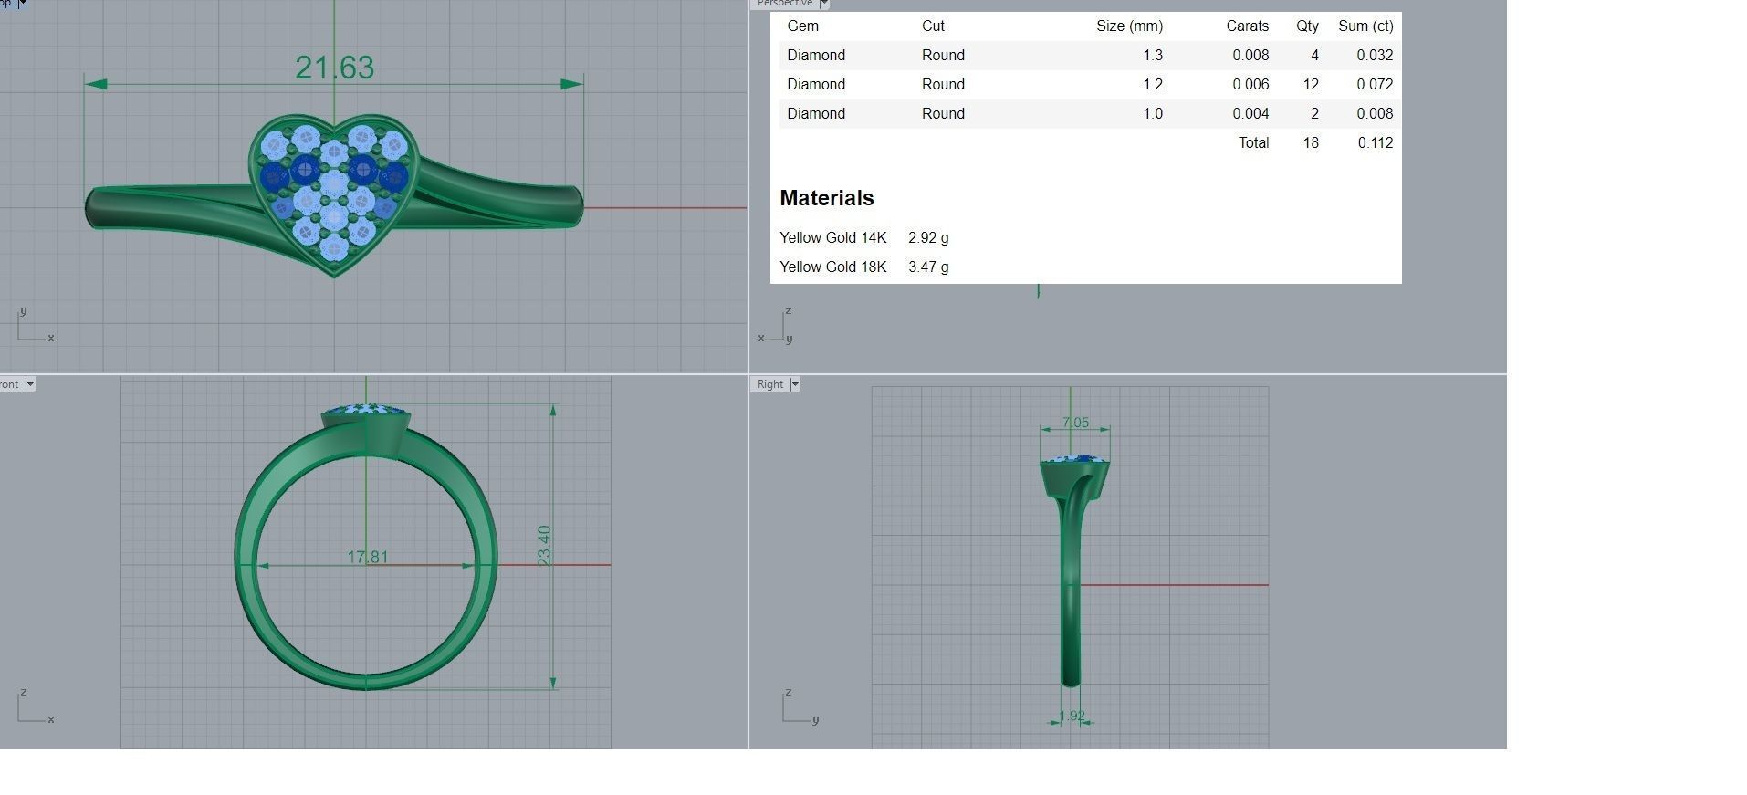
Task: Click the 1.0 size value
Action: pos(1153,114)
